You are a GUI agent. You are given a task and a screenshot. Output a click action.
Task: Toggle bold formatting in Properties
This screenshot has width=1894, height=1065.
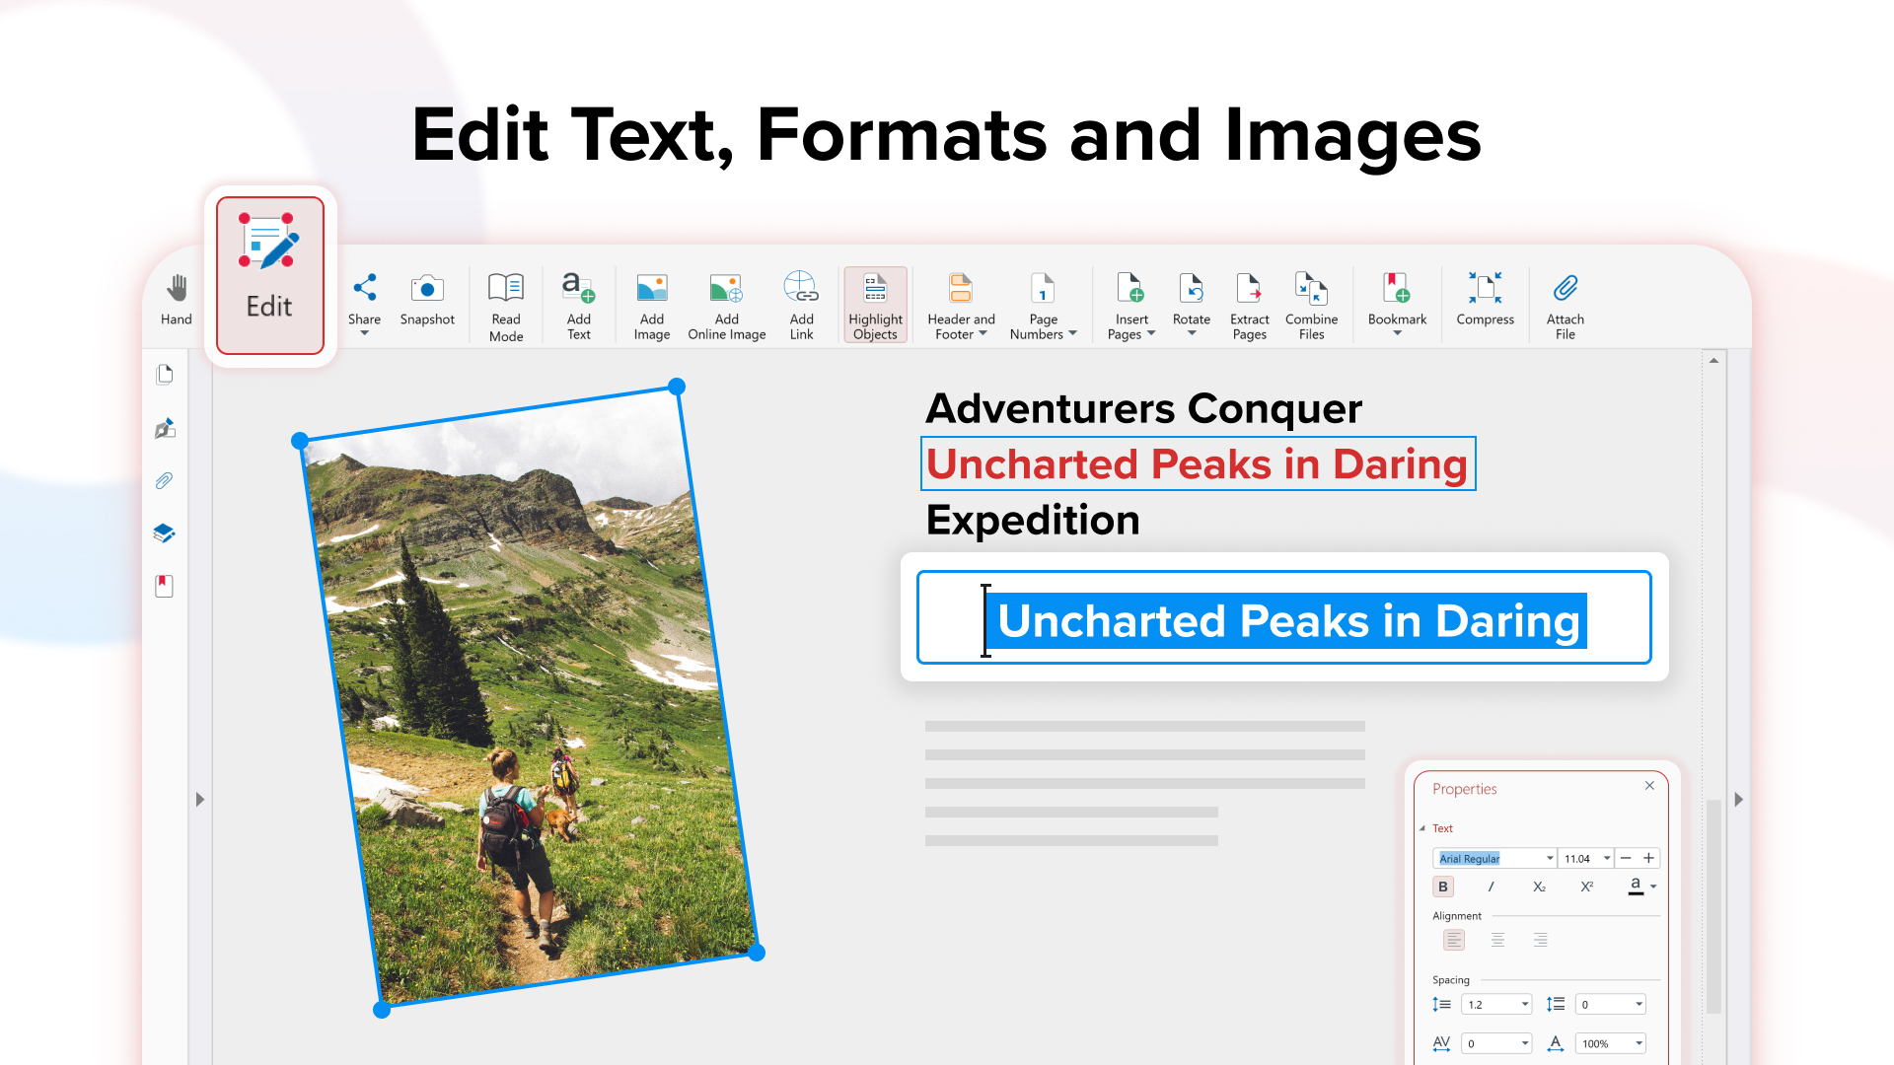pos(1443,887)
